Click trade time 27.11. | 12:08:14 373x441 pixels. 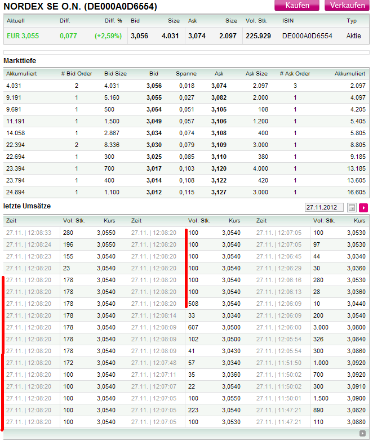[x=154, y=315]
